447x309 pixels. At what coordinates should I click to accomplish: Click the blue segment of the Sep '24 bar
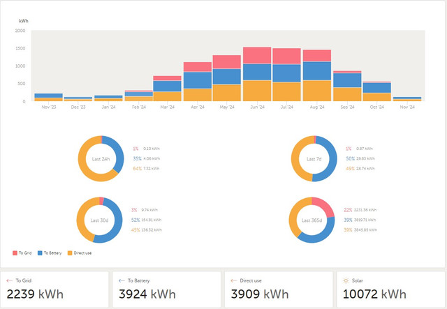click(x=347, y=80)
